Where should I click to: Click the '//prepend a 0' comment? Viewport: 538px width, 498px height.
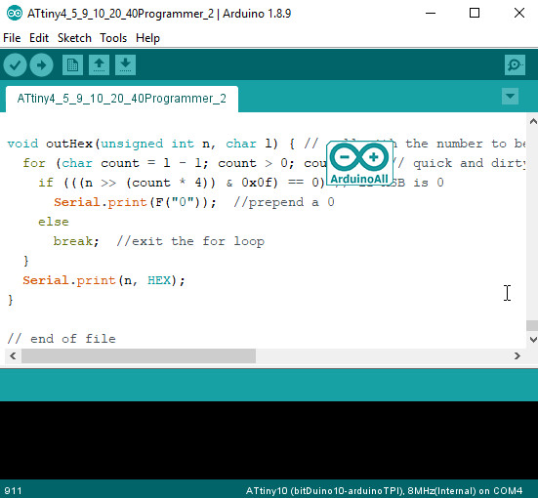tap(284, 202)
